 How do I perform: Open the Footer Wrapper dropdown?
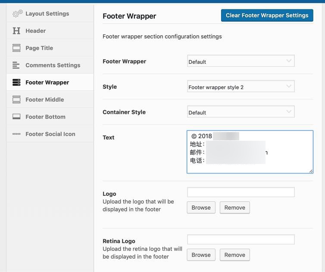coord(241,62)
